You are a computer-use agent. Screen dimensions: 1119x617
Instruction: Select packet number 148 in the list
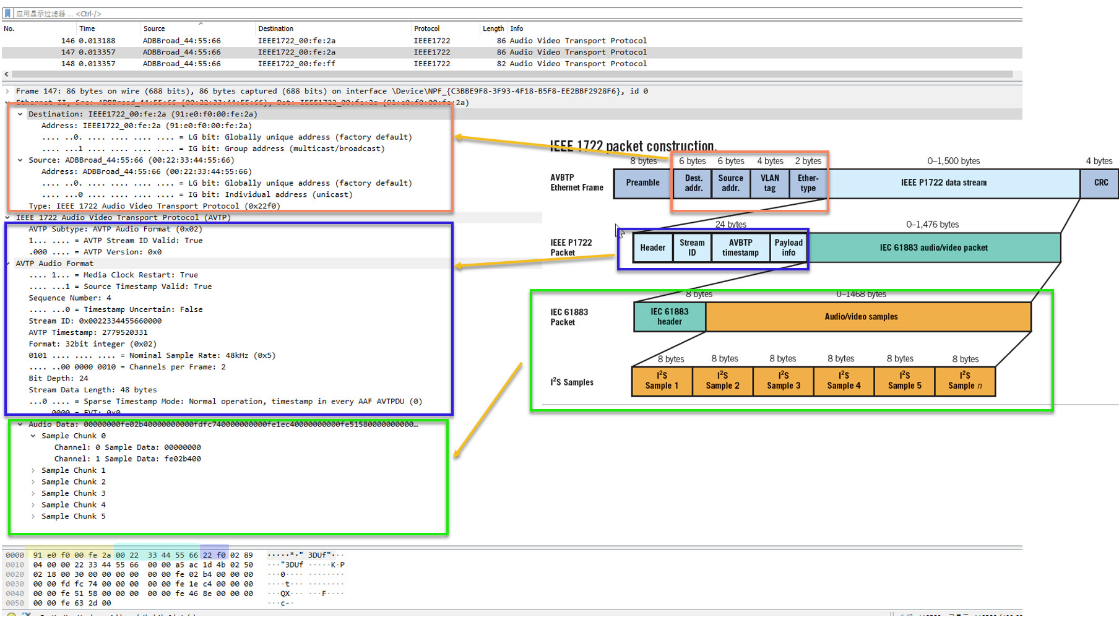click(x=186, y=63)
